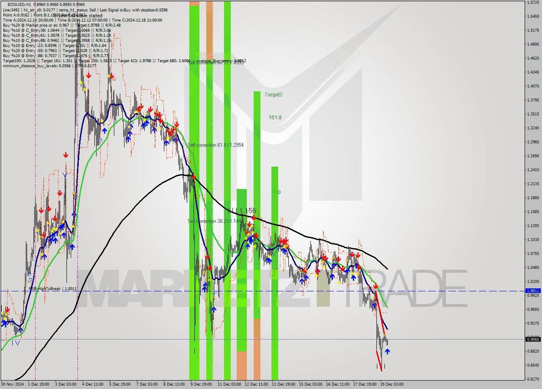542x389 pixels.
Task: Click the 0.9650 price axis label
Action: tap(533, 310)
